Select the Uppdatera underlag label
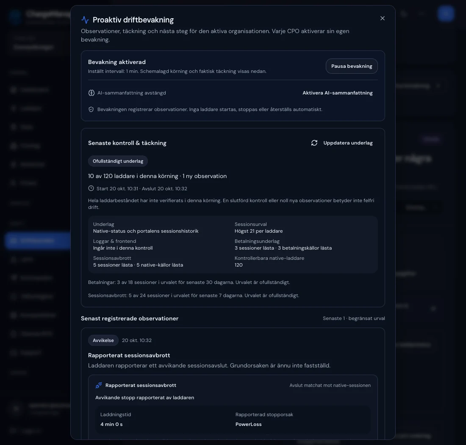The height and width of the screenshot is (445, 466). 348,143
